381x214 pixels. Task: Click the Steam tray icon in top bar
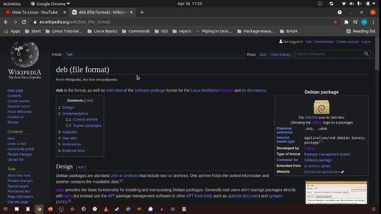(x=331, y=4)
